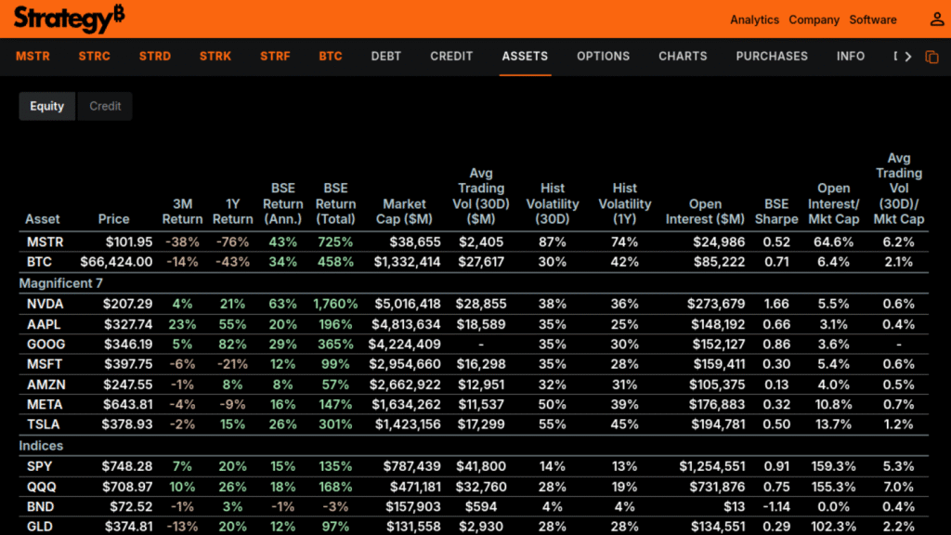Screen dimensions: 951x535
Task: Go to the STRK tab
Action: coord(215,57)
